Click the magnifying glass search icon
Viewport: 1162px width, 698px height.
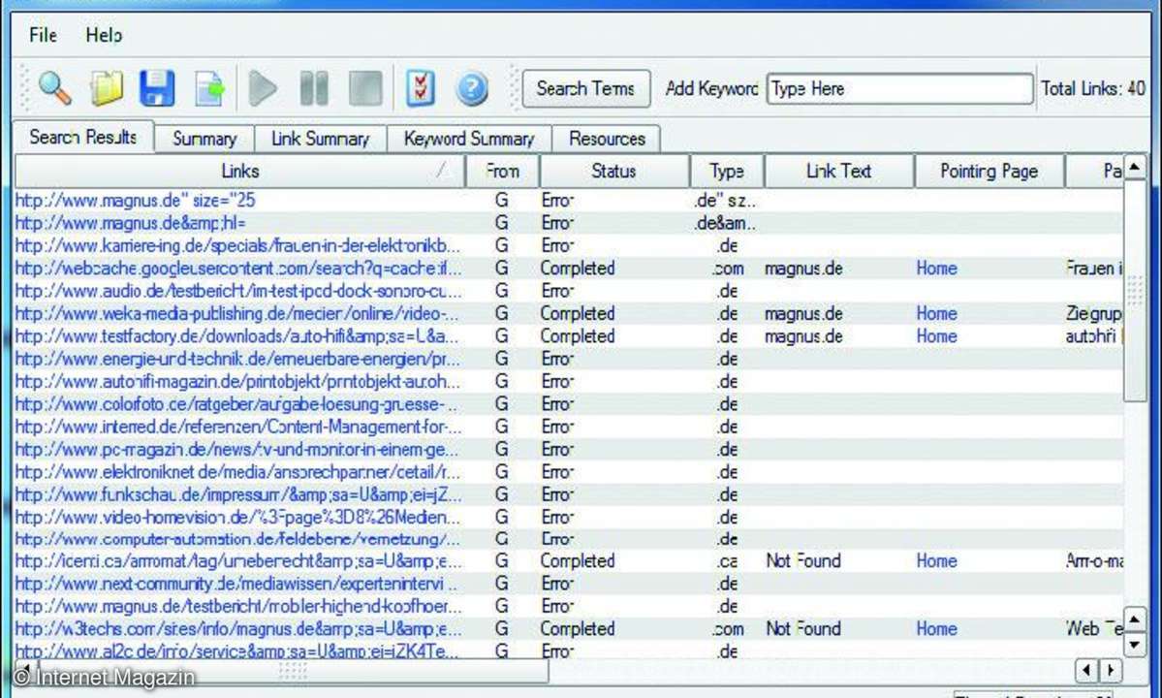coord(55,89)
